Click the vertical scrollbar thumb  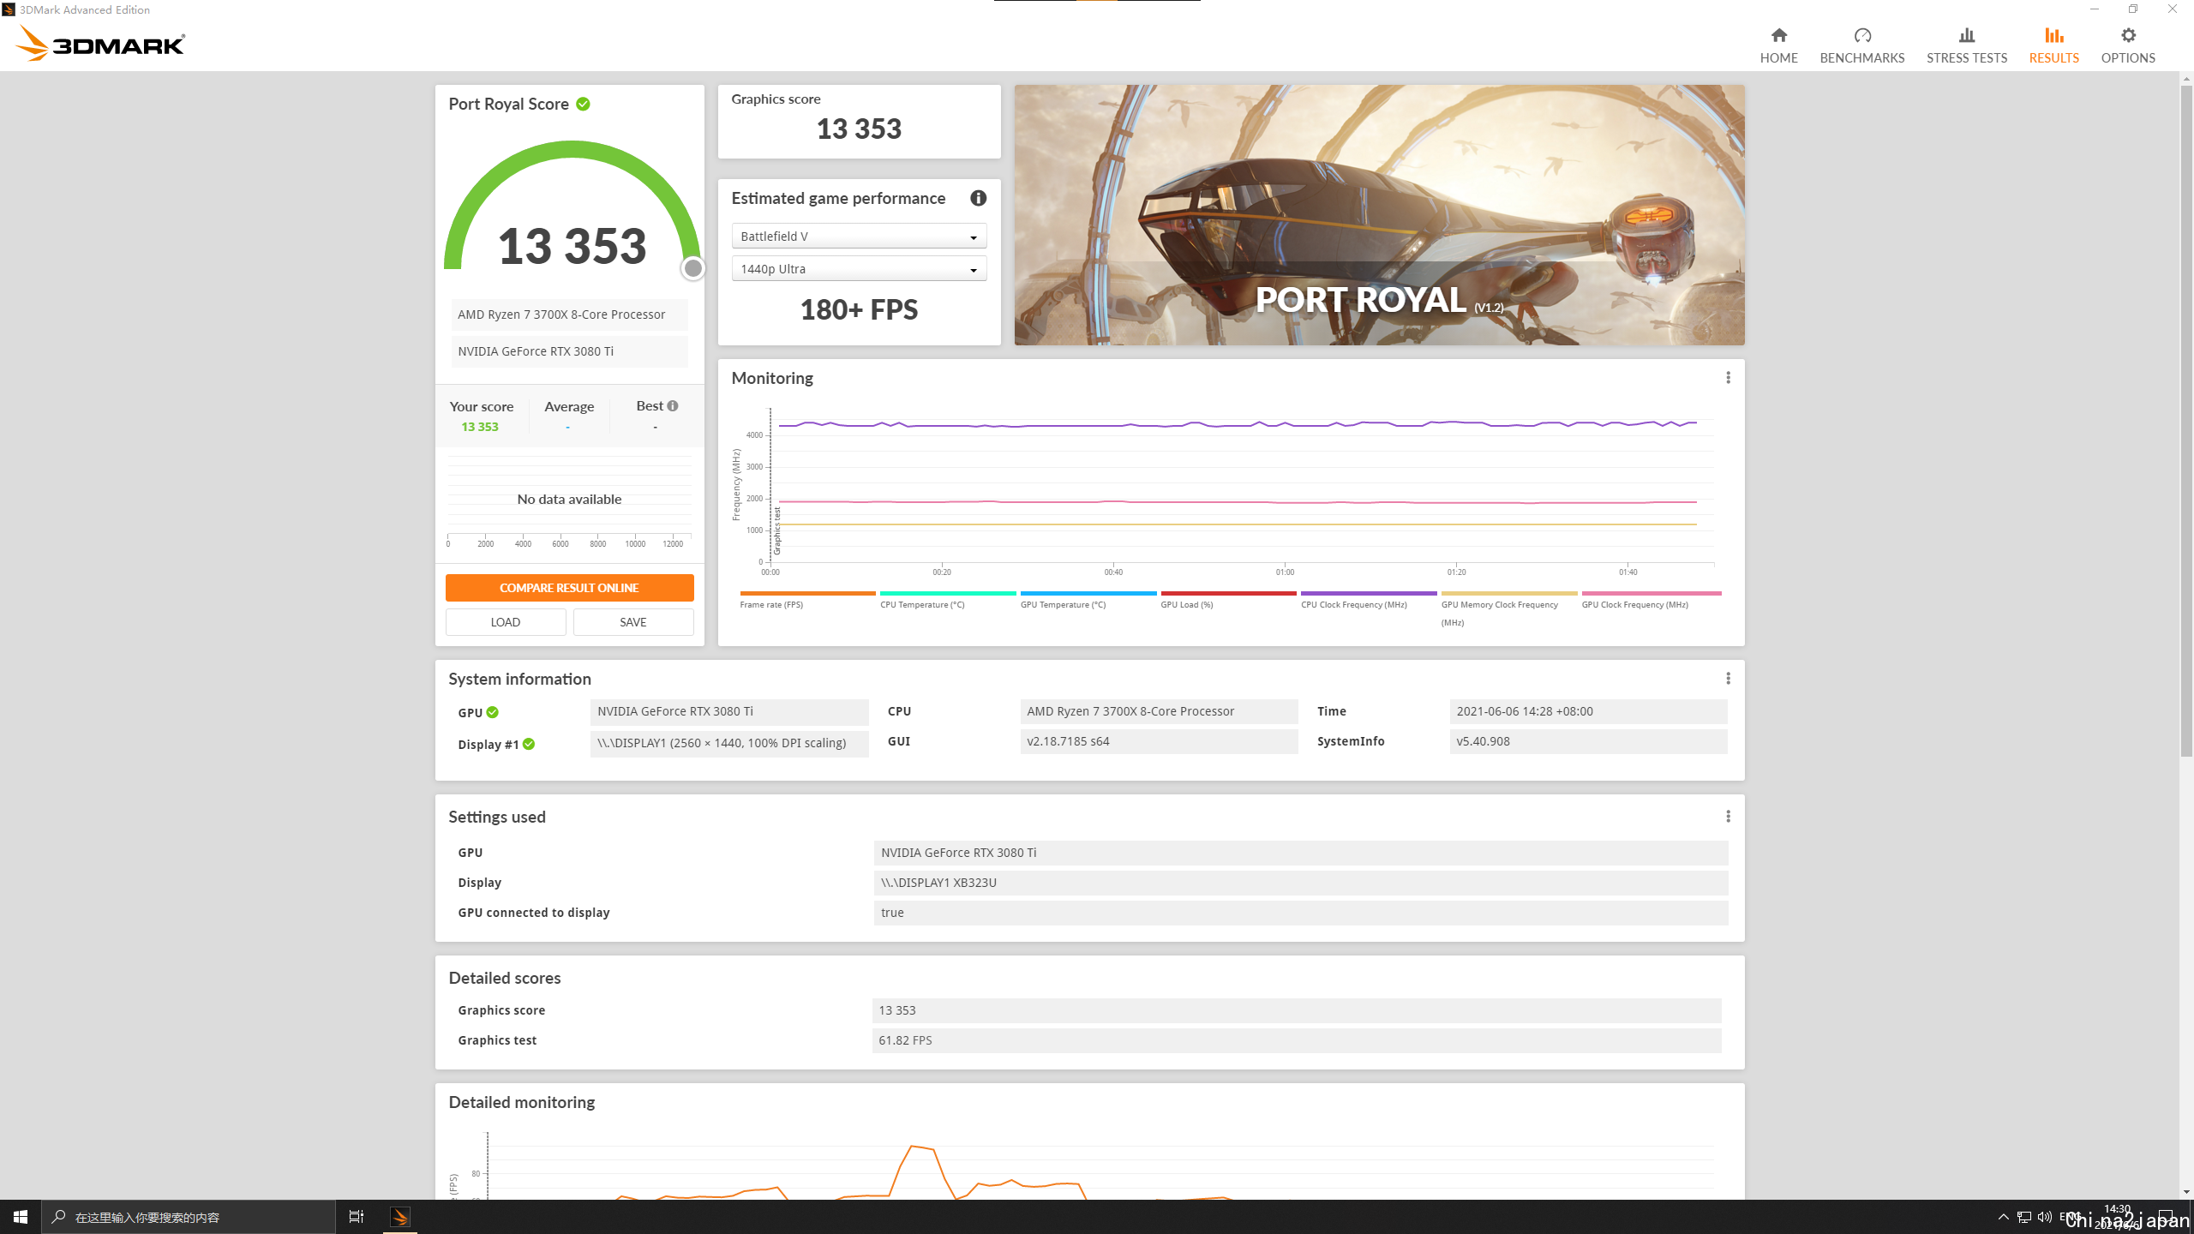(2185, 420)
